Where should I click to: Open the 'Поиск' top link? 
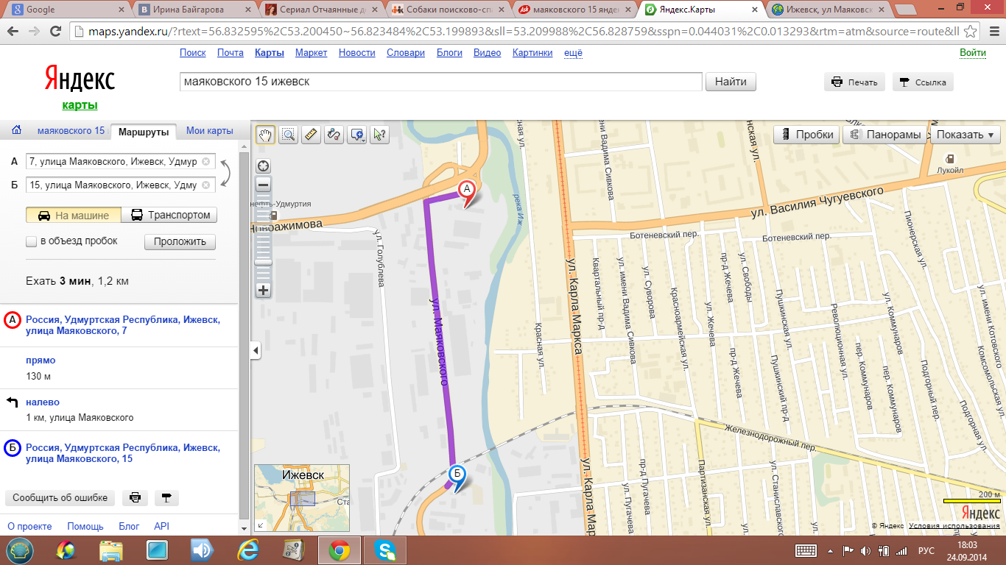(x=192, y=53)
